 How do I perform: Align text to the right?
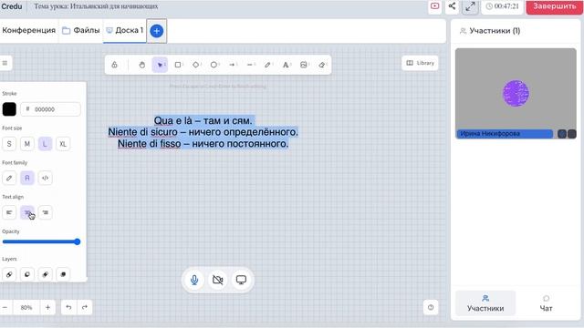[45, 212]
